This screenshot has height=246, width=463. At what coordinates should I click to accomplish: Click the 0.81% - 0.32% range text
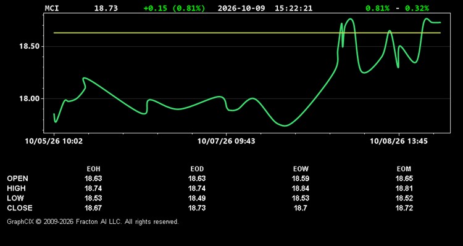point(397,8)
